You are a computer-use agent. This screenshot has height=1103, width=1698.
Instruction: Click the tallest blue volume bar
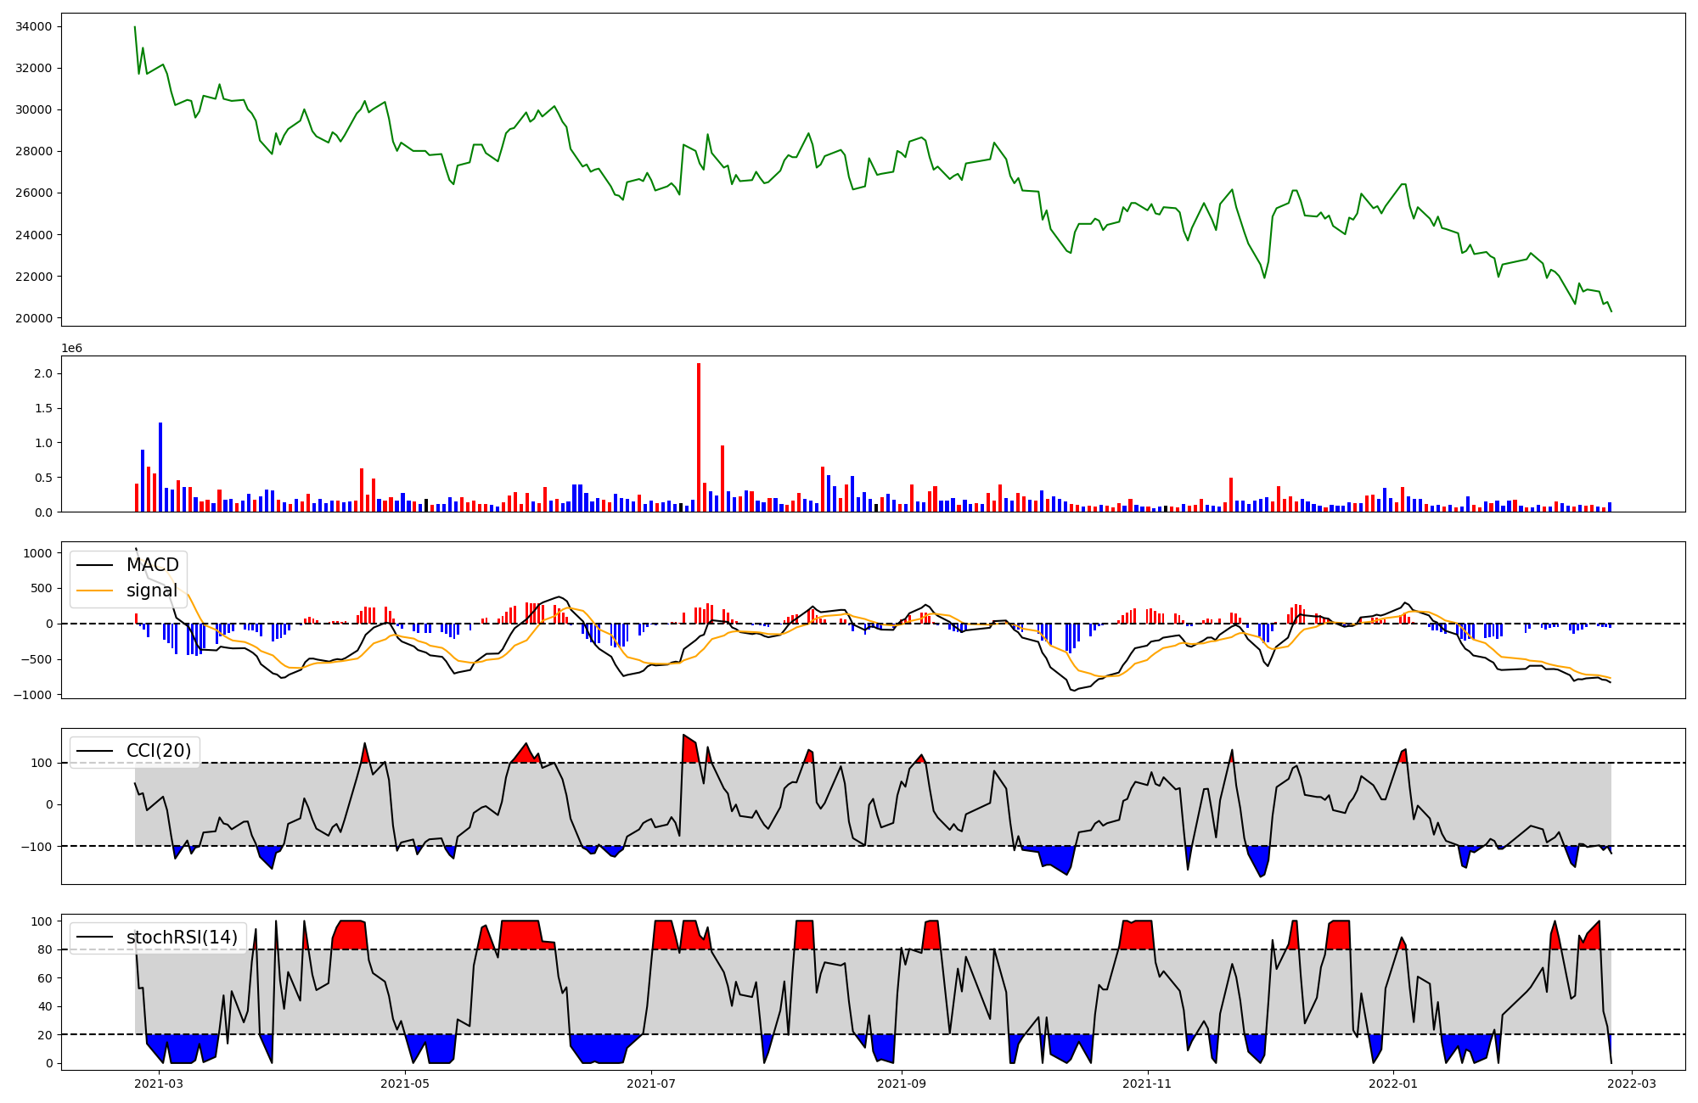160,467
